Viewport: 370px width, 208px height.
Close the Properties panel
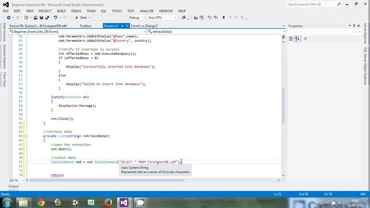358,25
